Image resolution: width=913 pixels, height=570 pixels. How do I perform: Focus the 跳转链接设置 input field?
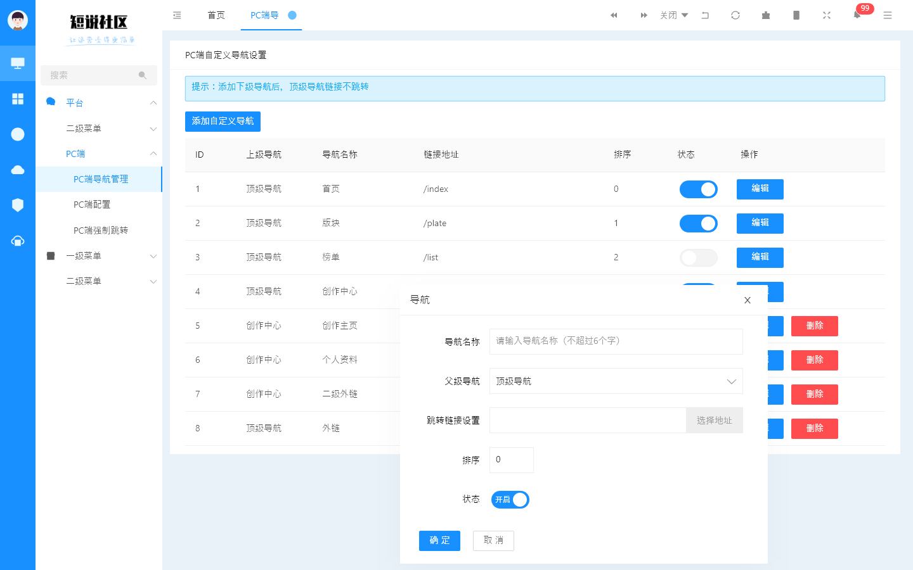coord(588,421)
